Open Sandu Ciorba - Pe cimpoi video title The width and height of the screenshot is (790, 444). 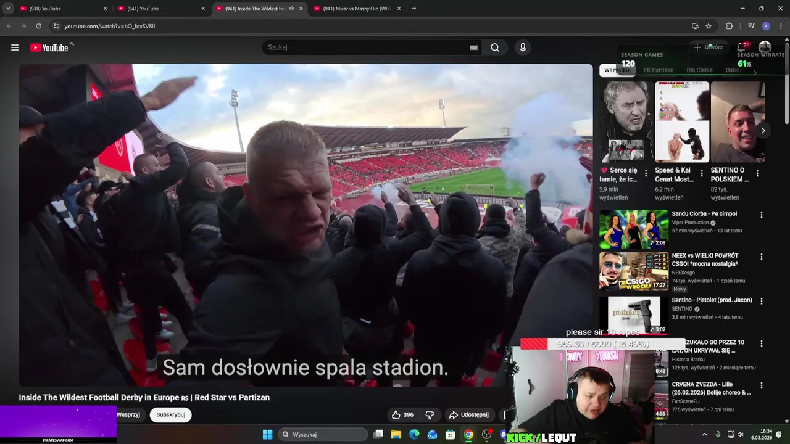704,213
